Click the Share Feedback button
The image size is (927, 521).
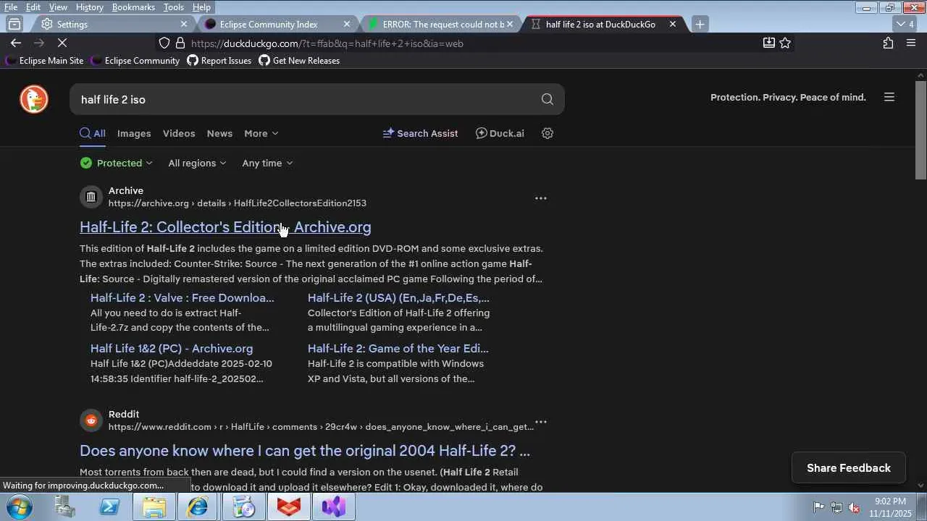(x=849, y=467)
